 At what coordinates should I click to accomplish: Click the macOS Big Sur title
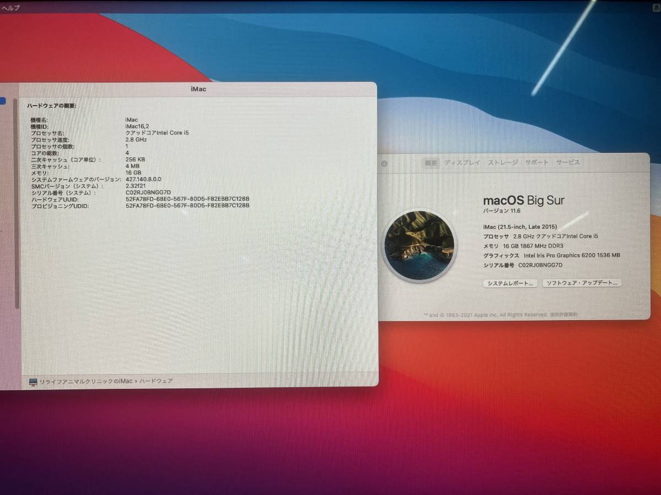(x=523, y=201)
